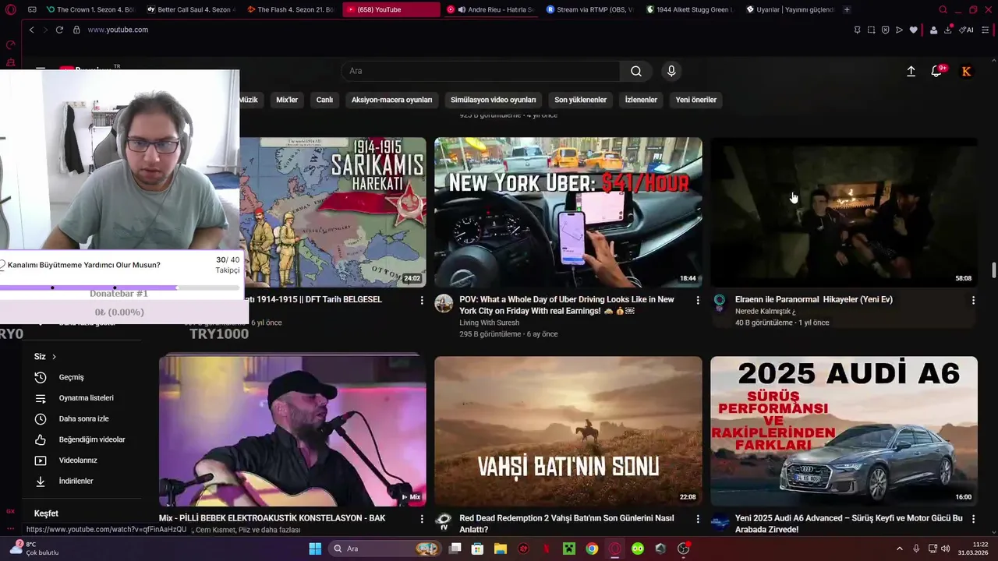The image size is (998, 561).
Task: Switch to The Flash 4. Sezon tab
Action: tap(290, 9)
